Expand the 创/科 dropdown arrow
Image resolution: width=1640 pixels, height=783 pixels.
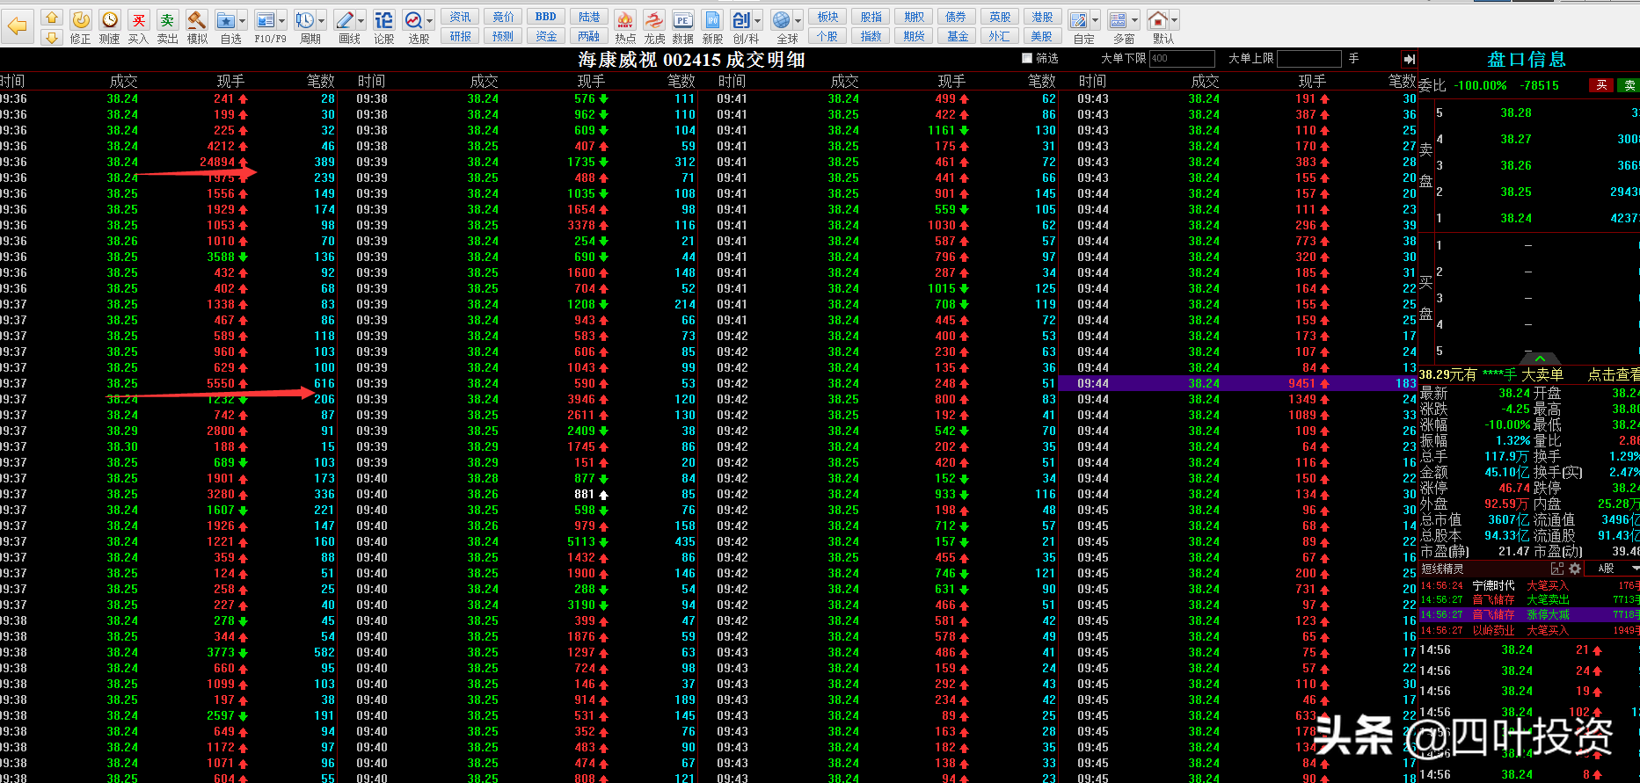[758, 20]
